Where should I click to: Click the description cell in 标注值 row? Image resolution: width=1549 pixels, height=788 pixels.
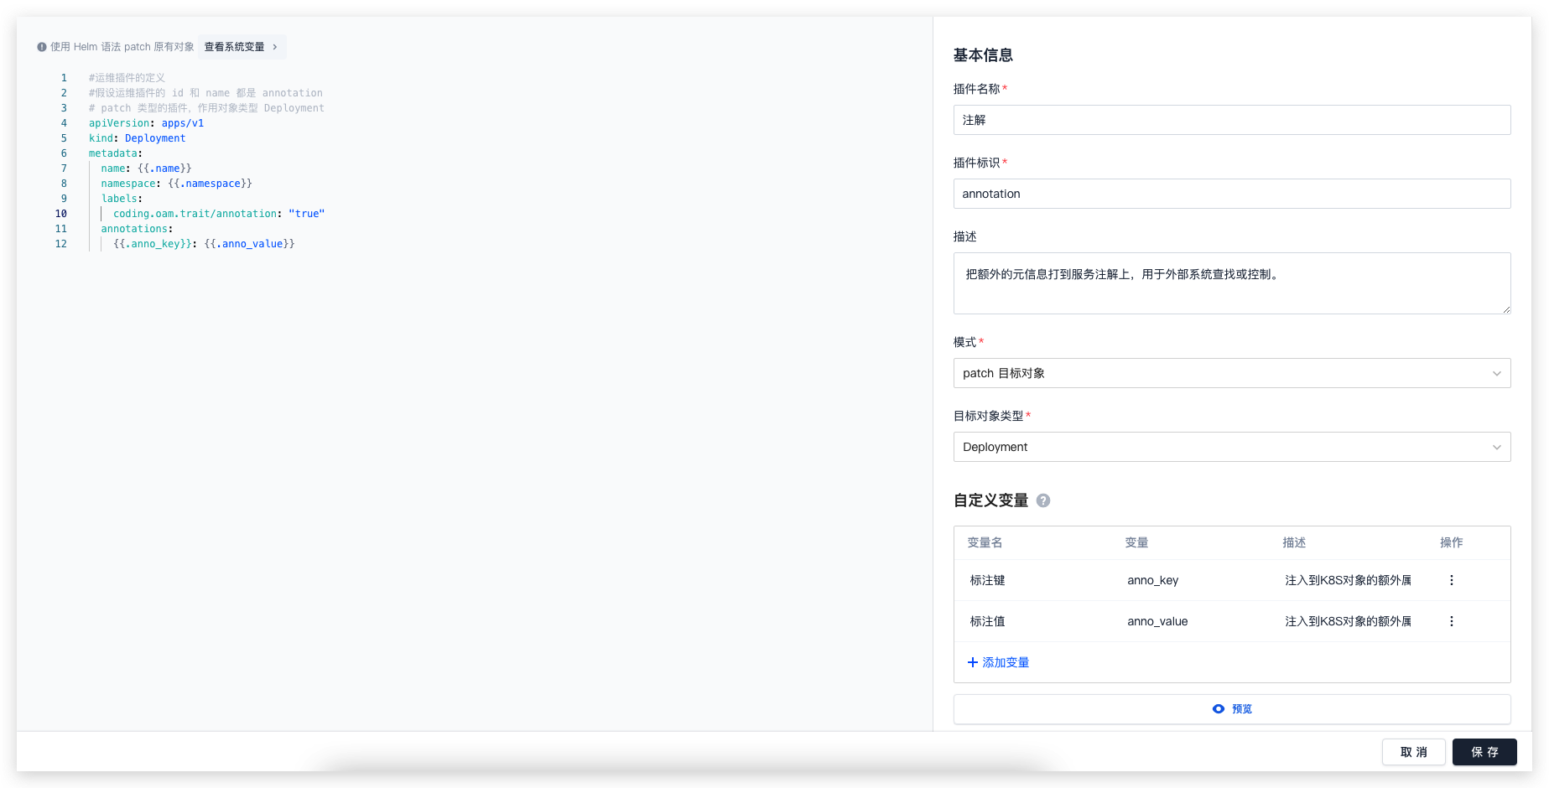coord(1348,621)
